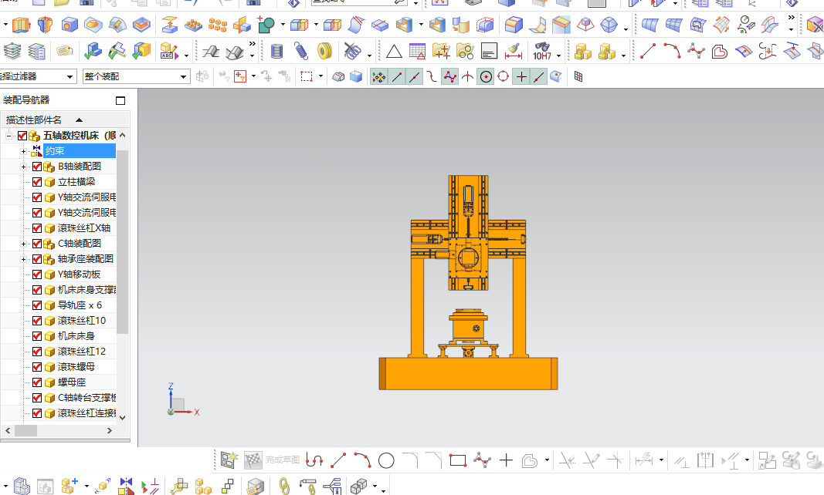Image resolution: width=824 pixels, height=495 pixels.
Task: Pick the Line curve tool in the top toolbar
Action: pos(647,51)
